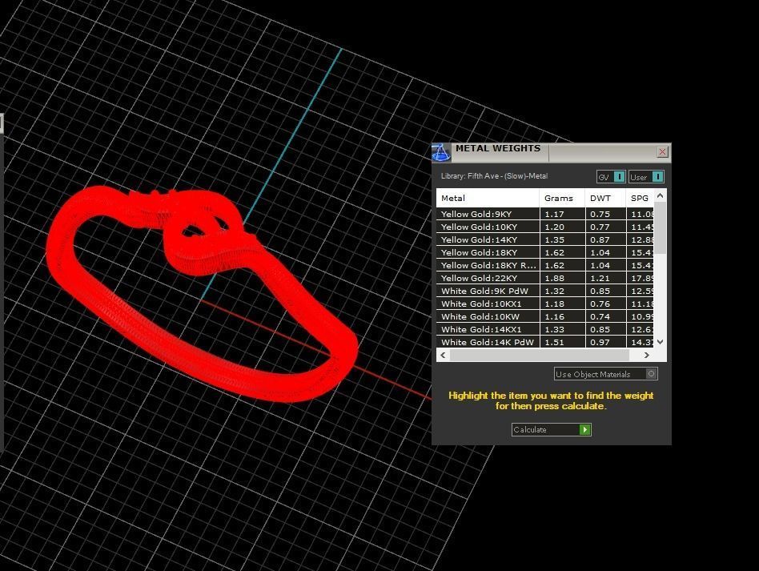
Task: Click DWT value 0.77 for 10KY
Action: coord(600,227)
